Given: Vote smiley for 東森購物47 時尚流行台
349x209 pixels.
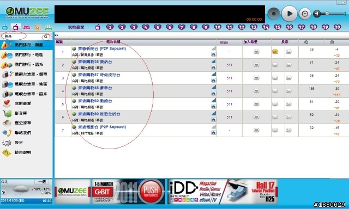Looking at the screenshot, I should tap(275, 78).
